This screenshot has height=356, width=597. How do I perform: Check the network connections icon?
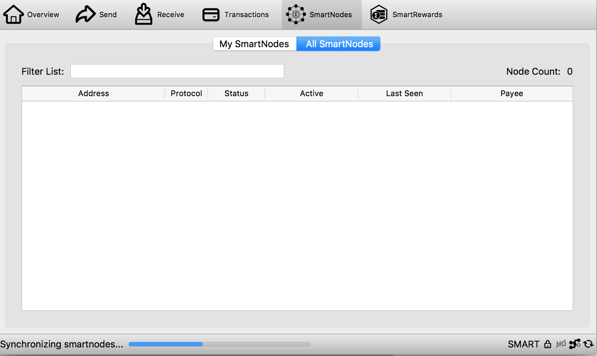[575, 344]
